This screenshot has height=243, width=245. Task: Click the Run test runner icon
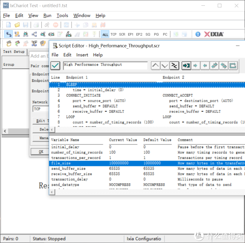pyautogui.click(x=47, y=25)
